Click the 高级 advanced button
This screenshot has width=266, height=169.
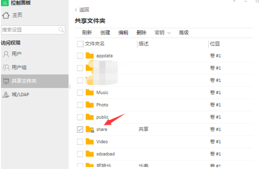(x=184, y=32)
